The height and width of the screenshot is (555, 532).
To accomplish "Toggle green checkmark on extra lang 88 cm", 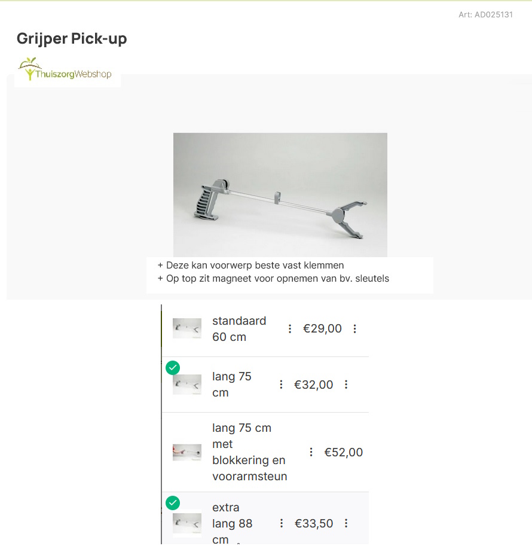I will tap(173, 502).
